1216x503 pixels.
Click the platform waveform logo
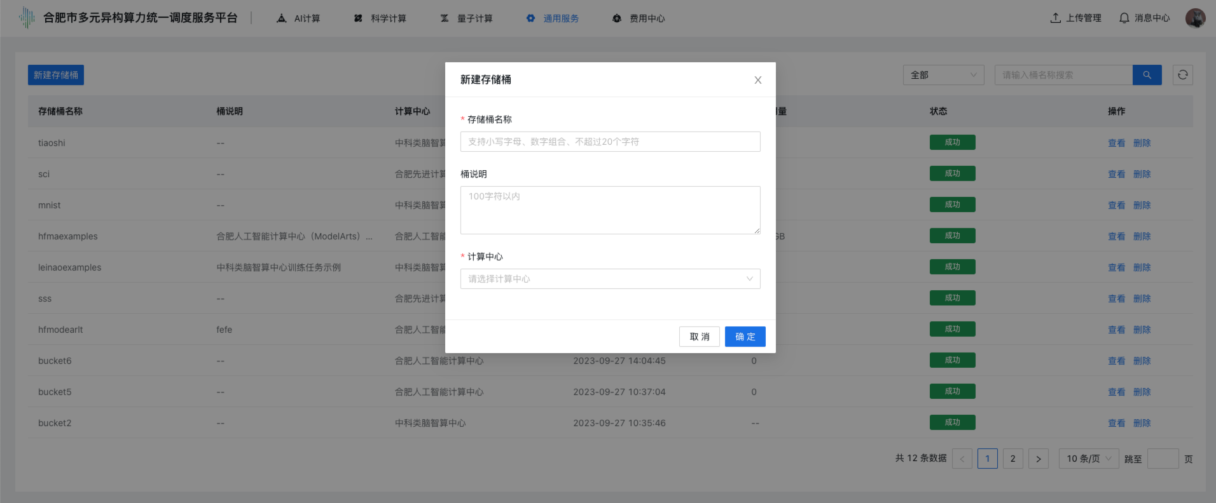click(x=27, y=18)
